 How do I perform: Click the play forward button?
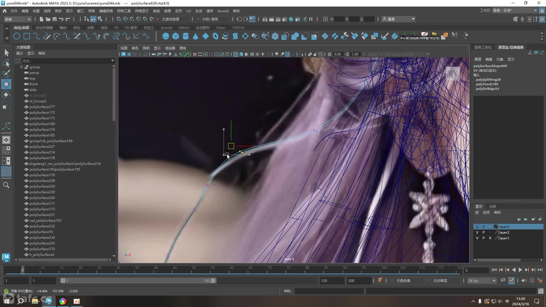pos(520,270)
